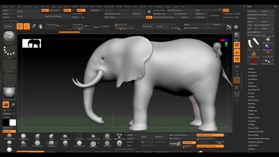
Task: Click the Load Tool button
Action: coord(254,11)
